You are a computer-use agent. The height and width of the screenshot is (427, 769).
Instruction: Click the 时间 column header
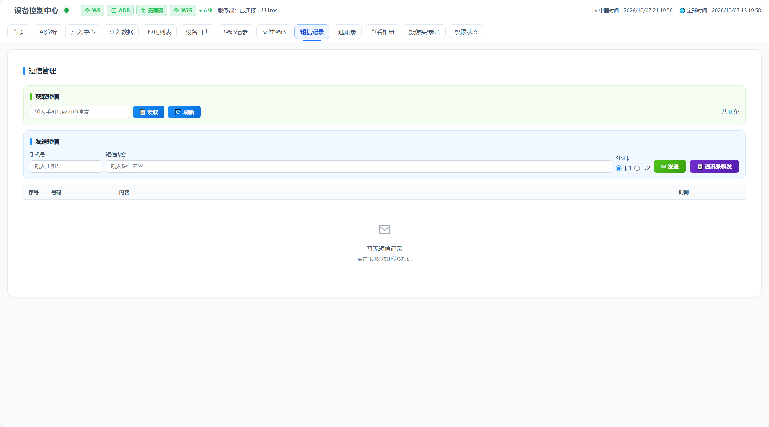point(684,192)
